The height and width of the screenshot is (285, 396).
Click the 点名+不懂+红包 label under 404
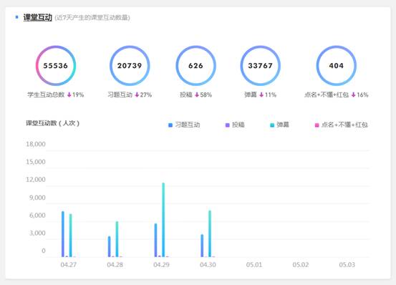point(327,95)
